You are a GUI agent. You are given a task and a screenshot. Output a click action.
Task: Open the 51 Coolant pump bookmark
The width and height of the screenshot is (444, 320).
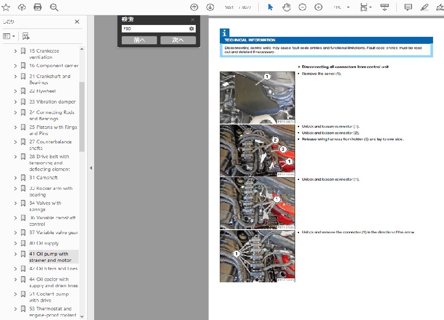[x=49, y=297]
